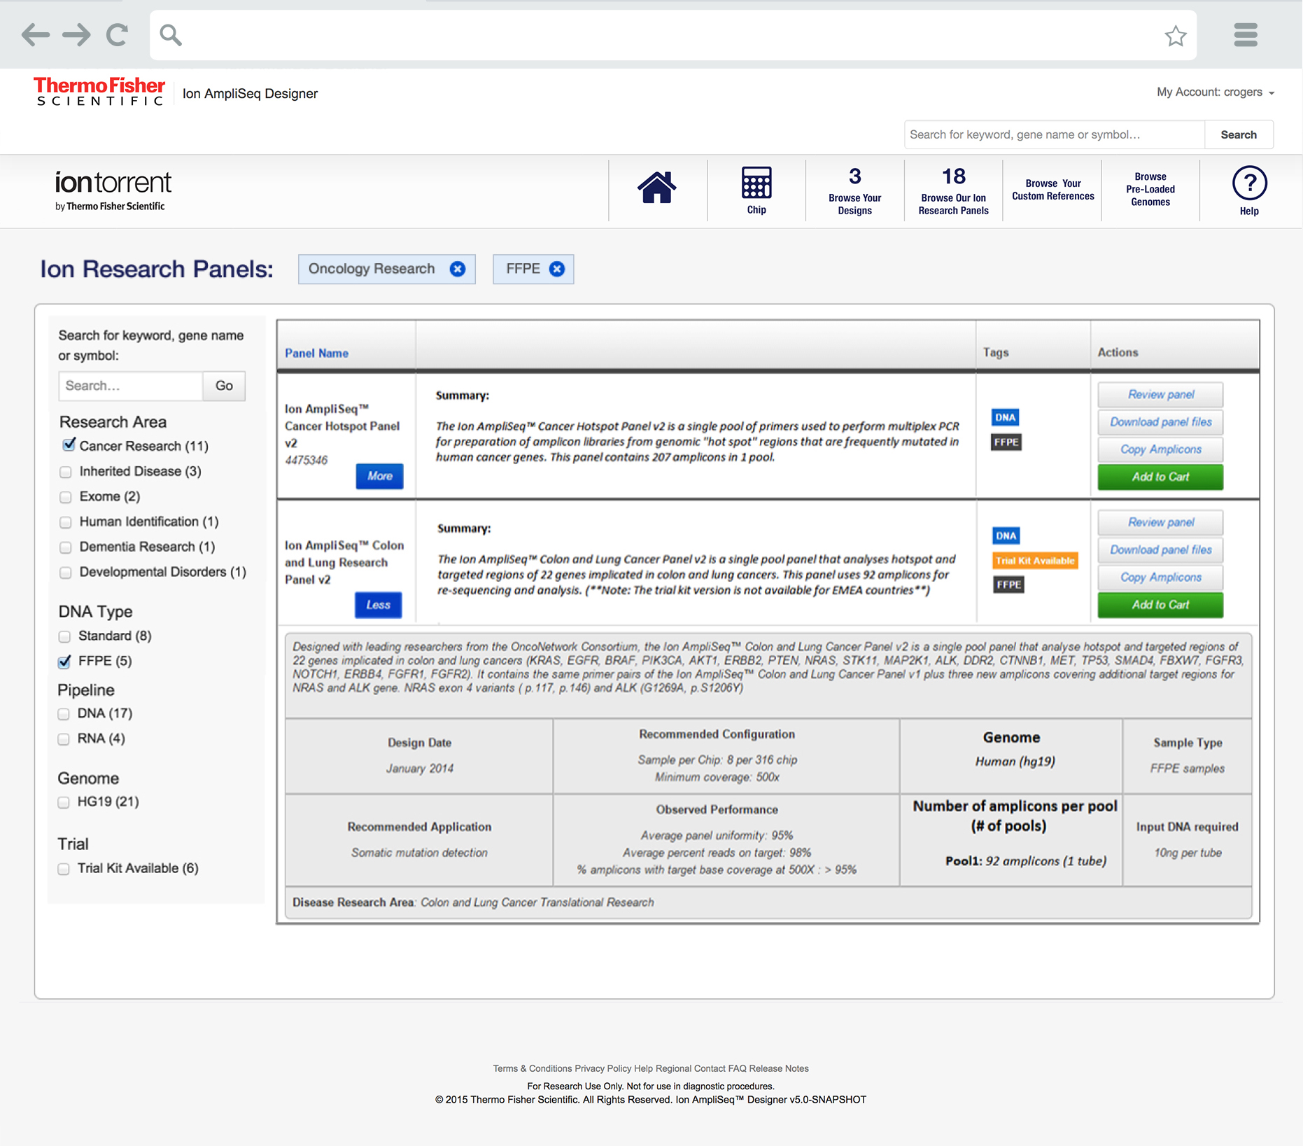
Task: Click the browser address bar field
Action: (673, 35)
